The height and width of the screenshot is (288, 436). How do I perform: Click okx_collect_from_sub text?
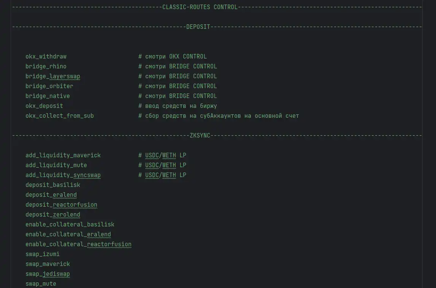(60, 116)
